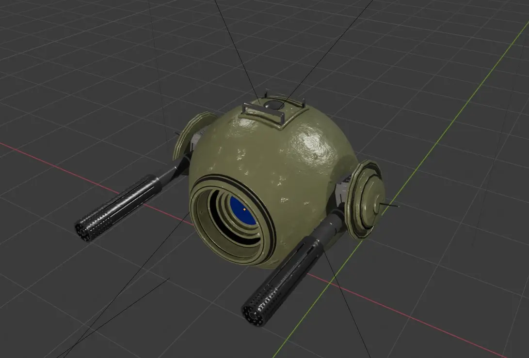The width and height of the screenshot is (529, 358).
Task: Select the olive ring around front opening
Action: click(233, 219)
